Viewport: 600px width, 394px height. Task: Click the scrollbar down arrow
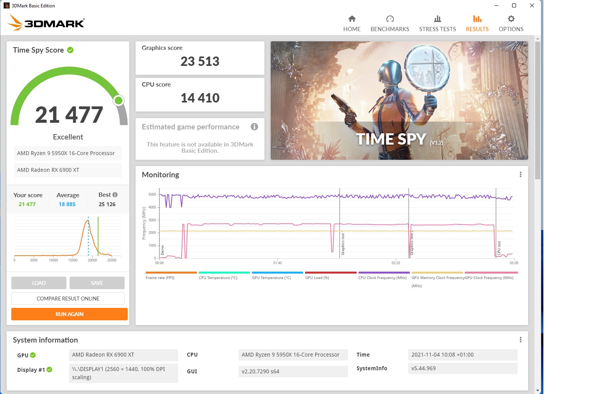pos(537,390)
